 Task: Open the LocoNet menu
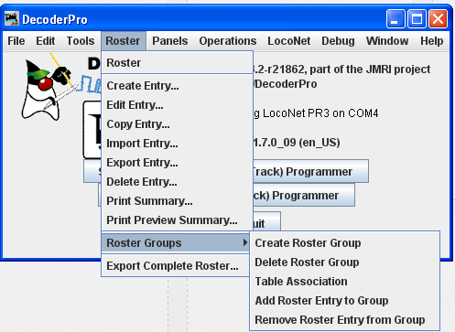288,41
